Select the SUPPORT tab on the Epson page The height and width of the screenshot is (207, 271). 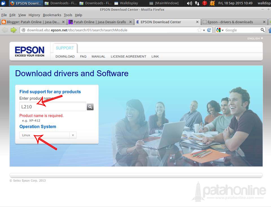click(65, 48)
